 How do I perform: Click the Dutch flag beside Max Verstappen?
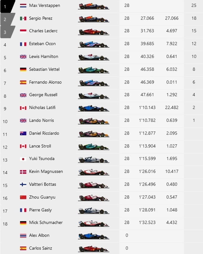click(23, 6)
